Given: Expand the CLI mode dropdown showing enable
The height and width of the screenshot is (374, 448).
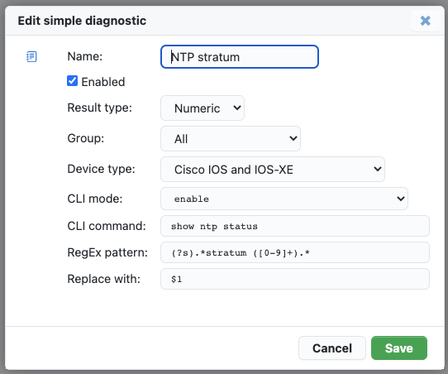Looking at the screenshot, I should click(x=284, y=199).
